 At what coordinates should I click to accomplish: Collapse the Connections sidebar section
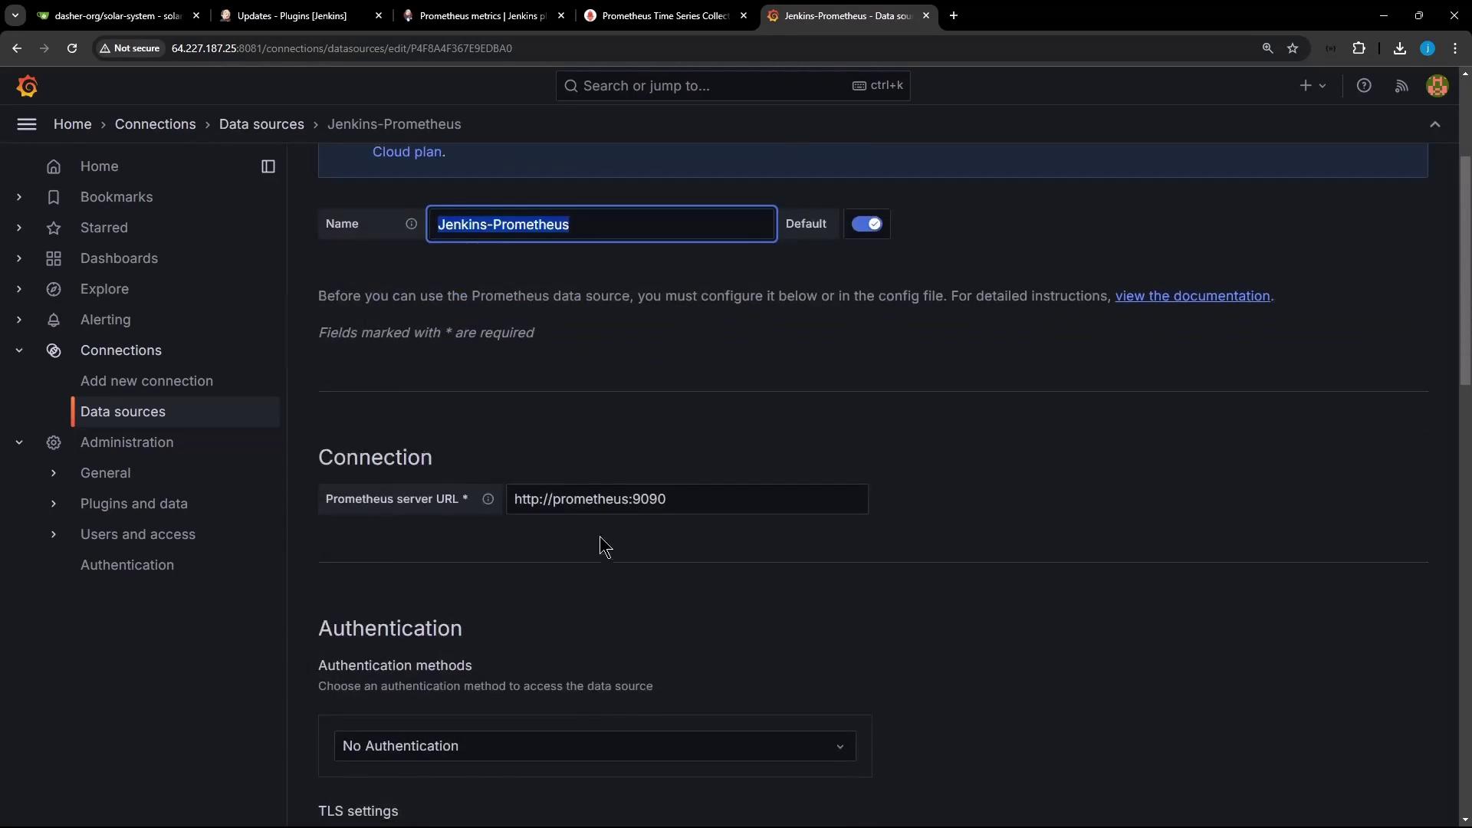(x=19, y=350)
